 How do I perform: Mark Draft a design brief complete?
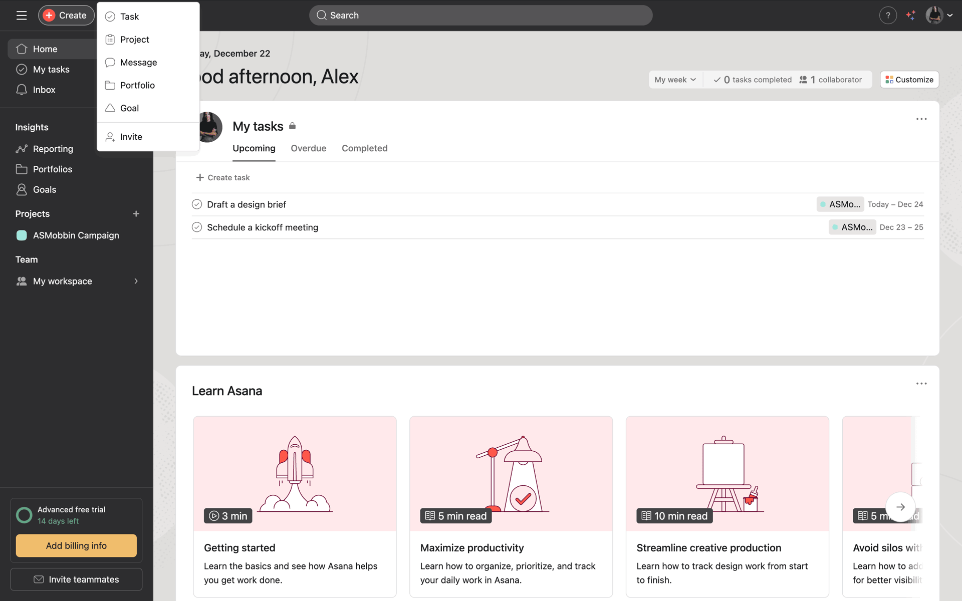197,204
